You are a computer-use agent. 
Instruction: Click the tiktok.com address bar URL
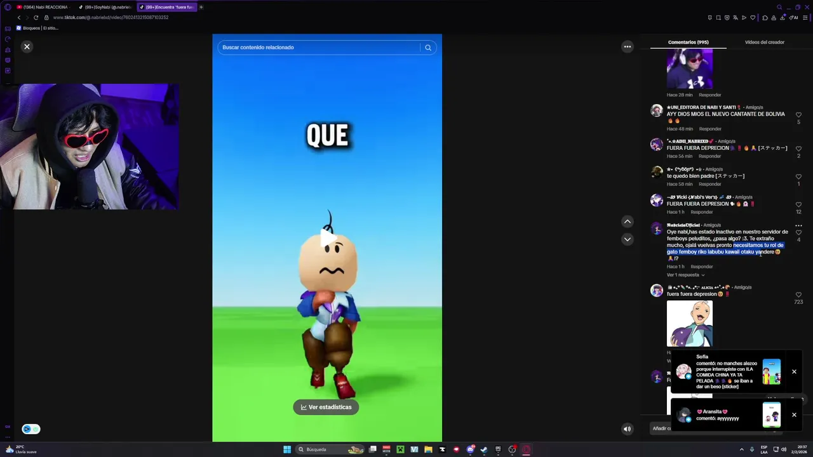[x=111, y=17]
